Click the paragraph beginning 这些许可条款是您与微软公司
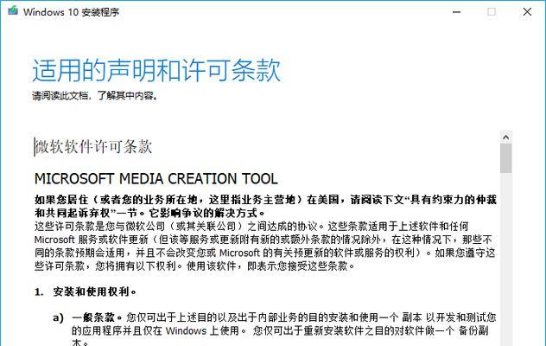This screenshot has height=346, width=546. tap(265, 246)
